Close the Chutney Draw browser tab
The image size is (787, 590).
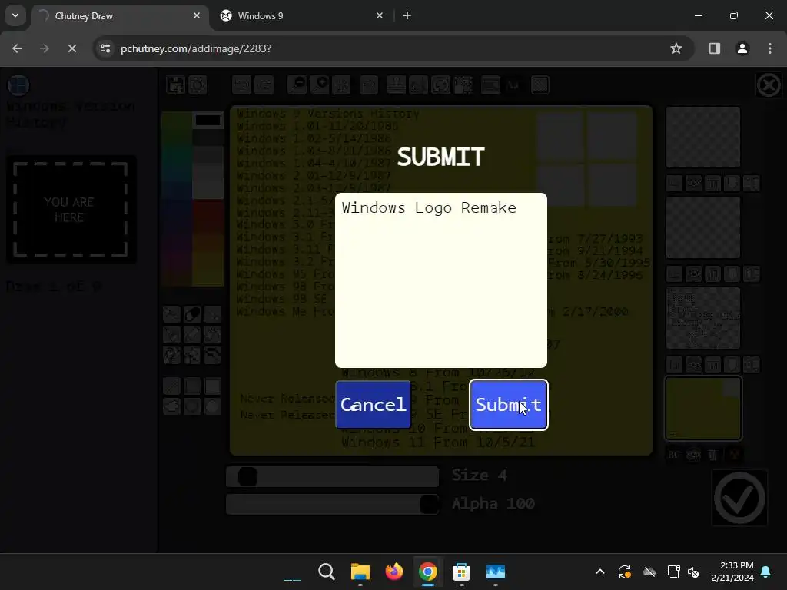(x=197, y=16)
